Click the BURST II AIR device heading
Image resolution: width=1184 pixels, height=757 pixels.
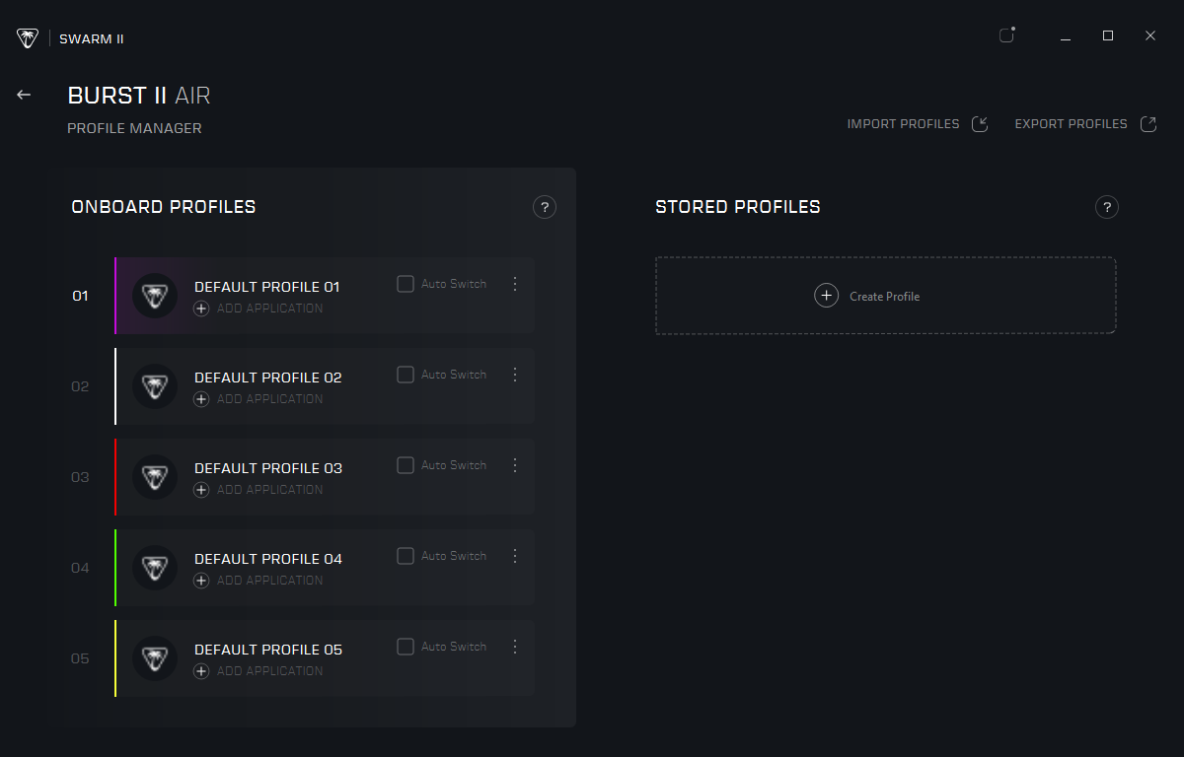click(x=139, y=96)
